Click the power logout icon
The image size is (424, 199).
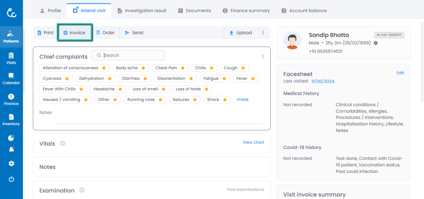click(x=11, y=179)
